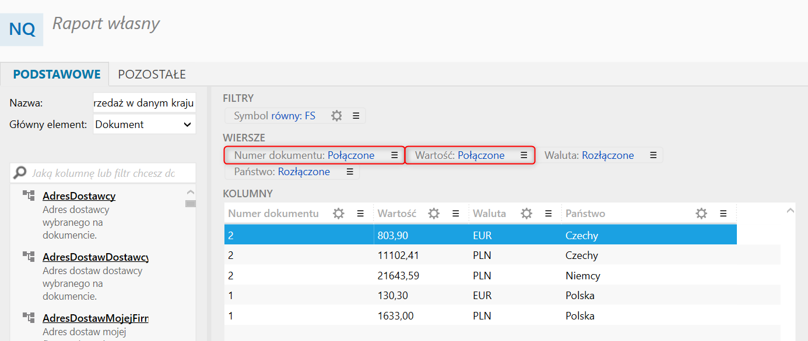
Task: Click the AdresDostawcy field link
Action: 79,196
